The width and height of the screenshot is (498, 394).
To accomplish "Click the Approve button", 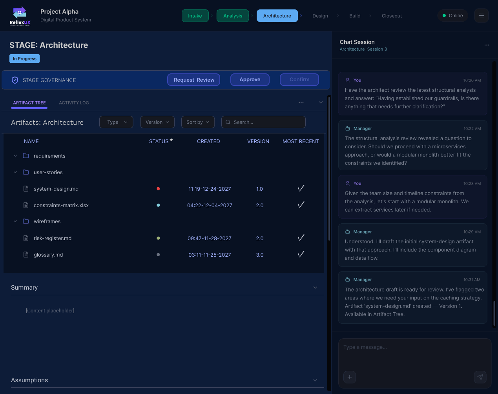I will coord(250,80).
